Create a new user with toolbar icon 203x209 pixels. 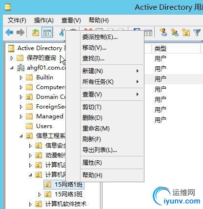coord(163,32)
